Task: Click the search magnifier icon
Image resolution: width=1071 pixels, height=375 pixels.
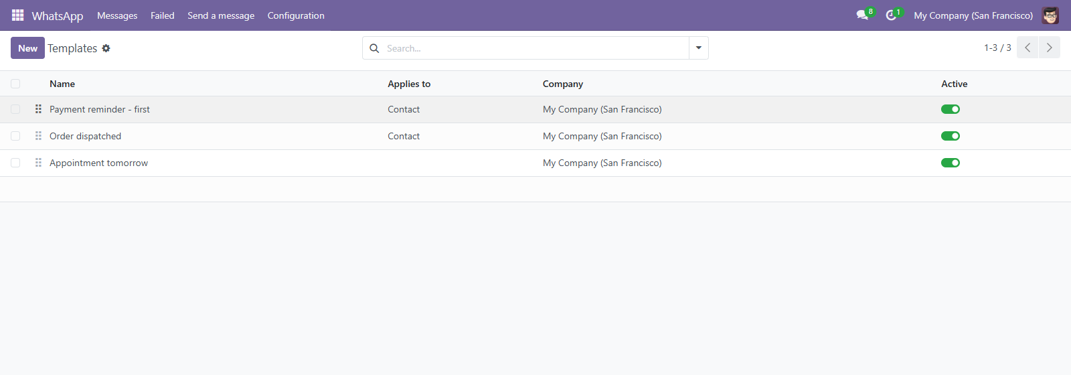Action: [x=374, y=48]
